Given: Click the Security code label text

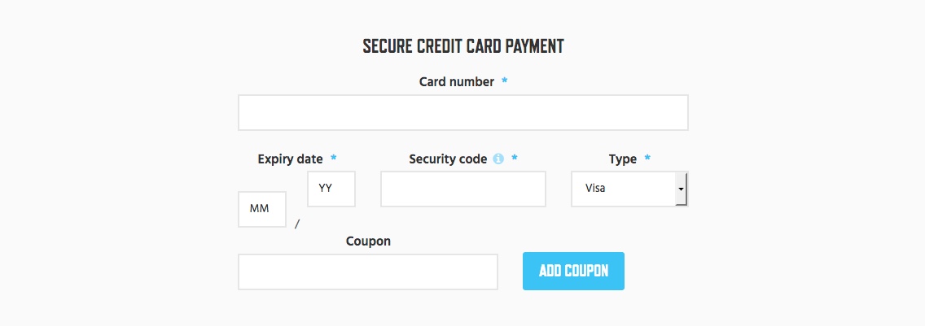Looking at the screenshot, I should tap(448, 159).
